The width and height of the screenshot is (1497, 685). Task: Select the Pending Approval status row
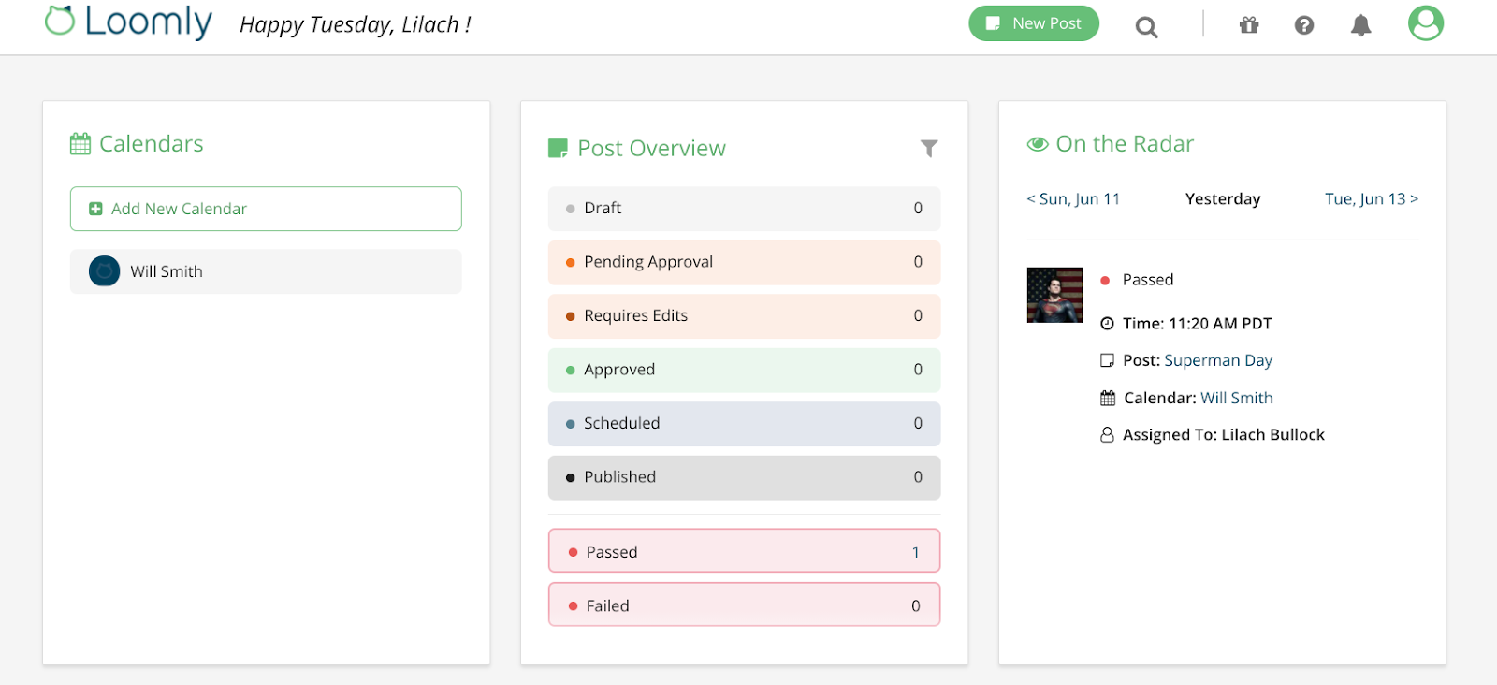tap(744, 262)
